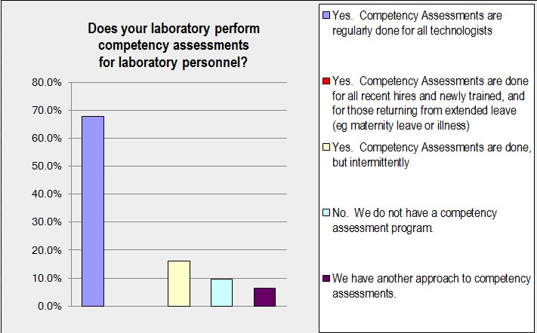Click the 0.0% axis label

click(x=50, y=306)
